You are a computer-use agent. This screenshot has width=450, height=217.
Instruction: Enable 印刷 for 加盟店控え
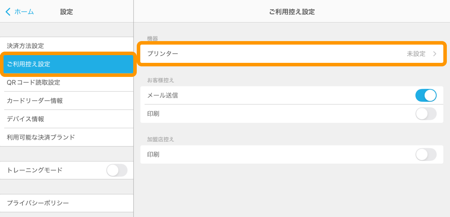426,154
